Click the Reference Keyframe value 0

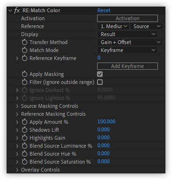click(99, 58)
